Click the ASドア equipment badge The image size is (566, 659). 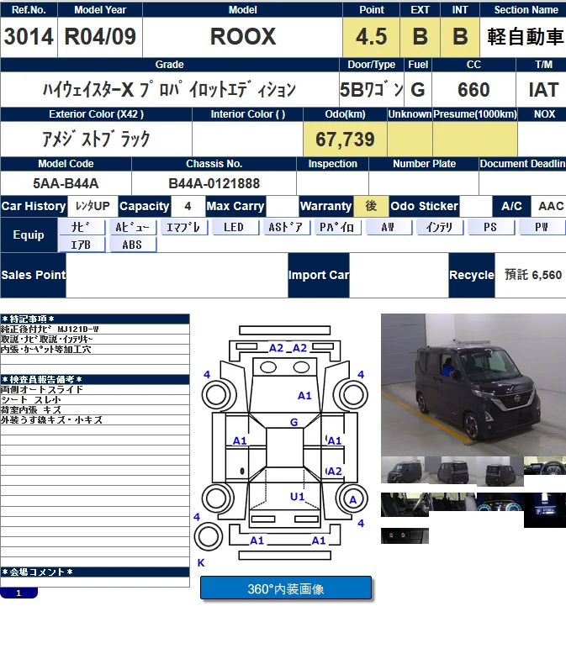tap(286, 227)
